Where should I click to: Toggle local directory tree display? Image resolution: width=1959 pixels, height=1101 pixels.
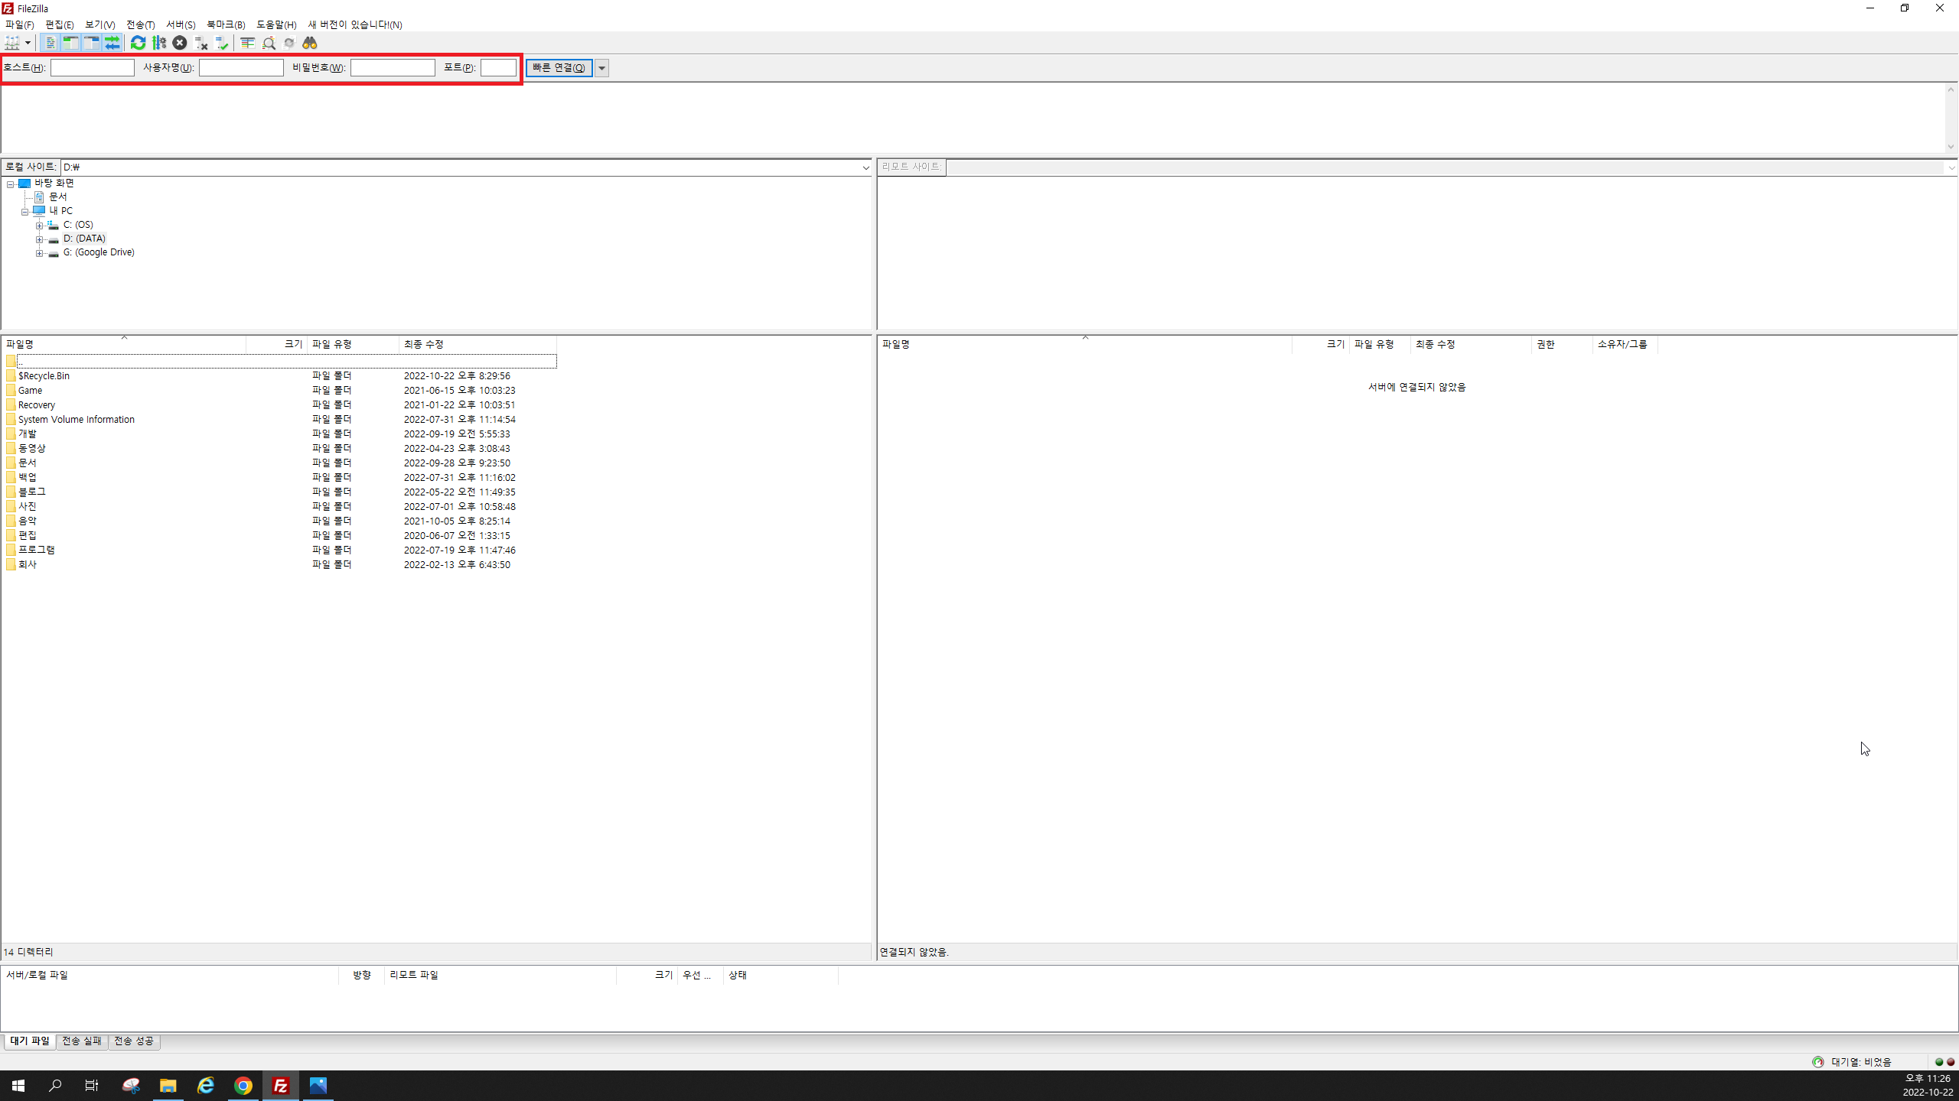tap(70, 43)
